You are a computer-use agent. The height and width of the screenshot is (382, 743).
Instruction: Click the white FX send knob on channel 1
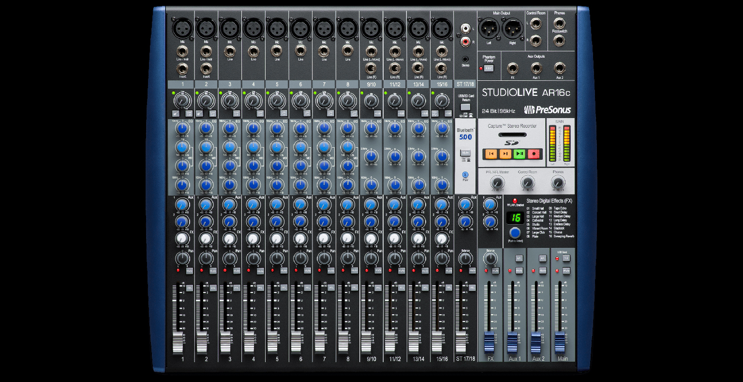point(182,238)
